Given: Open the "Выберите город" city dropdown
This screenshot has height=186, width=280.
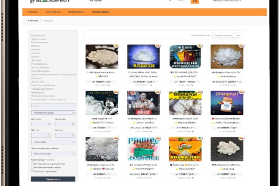Looking at the screenshot, I should (x=53, y=113).
